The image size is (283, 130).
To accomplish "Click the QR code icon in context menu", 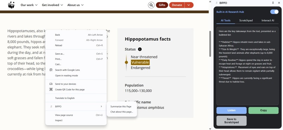I will (51, 90).
